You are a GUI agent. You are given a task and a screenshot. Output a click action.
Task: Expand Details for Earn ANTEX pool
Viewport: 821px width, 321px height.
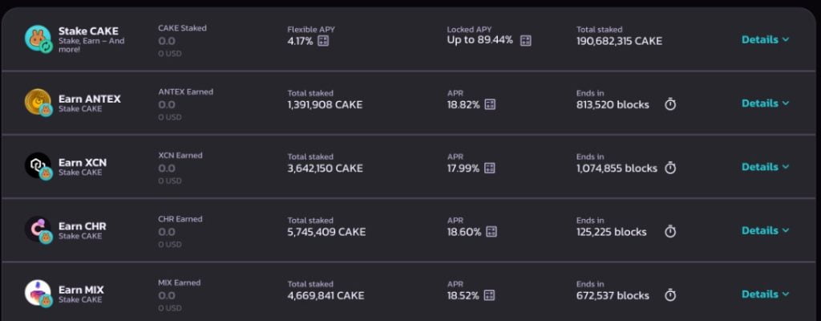point(765,104)
